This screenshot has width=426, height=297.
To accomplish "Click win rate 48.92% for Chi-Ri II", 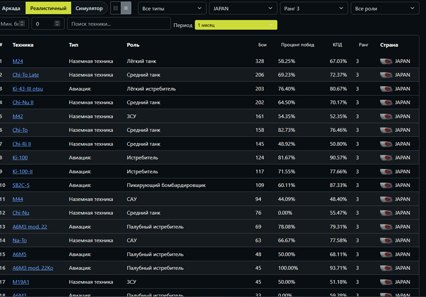I will pos(286,144).
